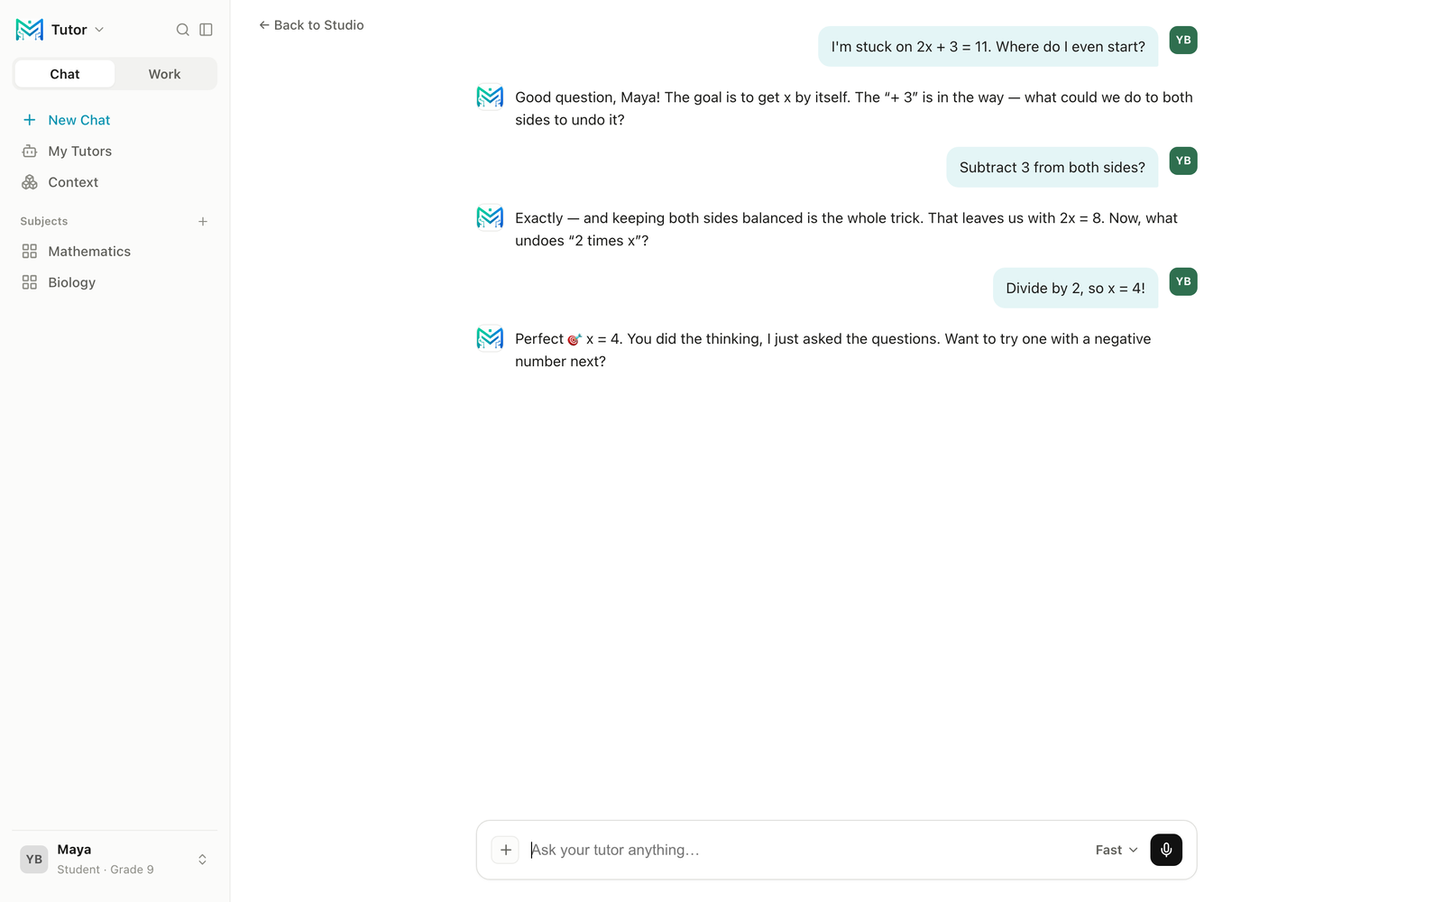The height and width of the screenshot is (902, 1443).
Task: Open the Fast model dropdown
Action: click(x=1117, y=850)
